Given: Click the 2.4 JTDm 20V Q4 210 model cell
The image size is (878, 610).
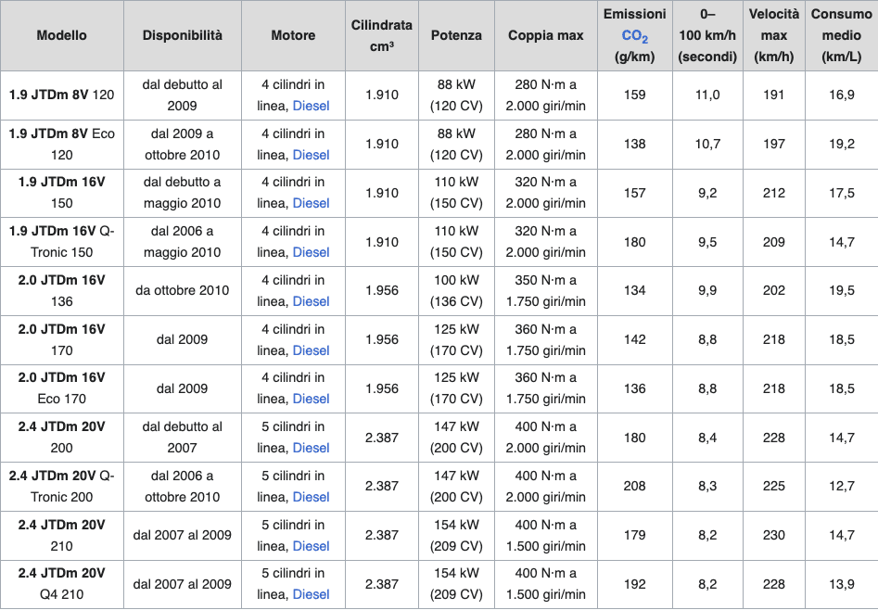Looking at the screenshot, I should coord(62,584).
